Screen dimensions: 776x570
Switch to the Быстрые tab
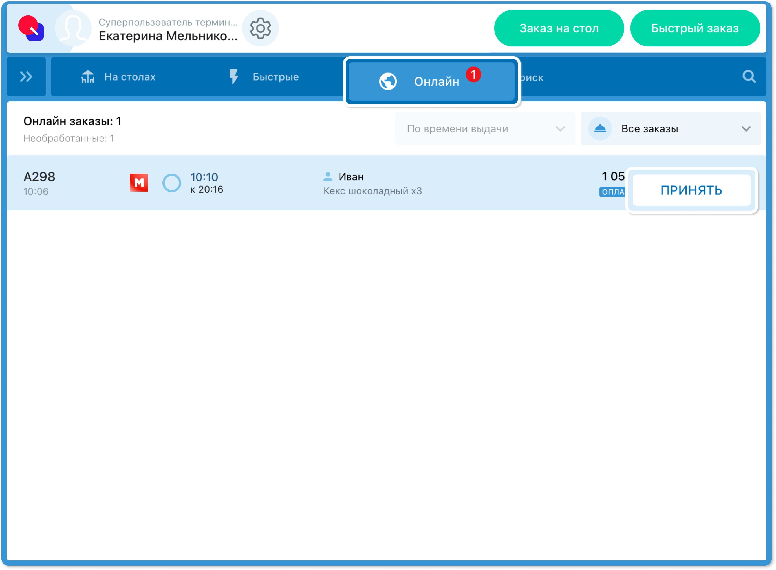coord(264,77)
